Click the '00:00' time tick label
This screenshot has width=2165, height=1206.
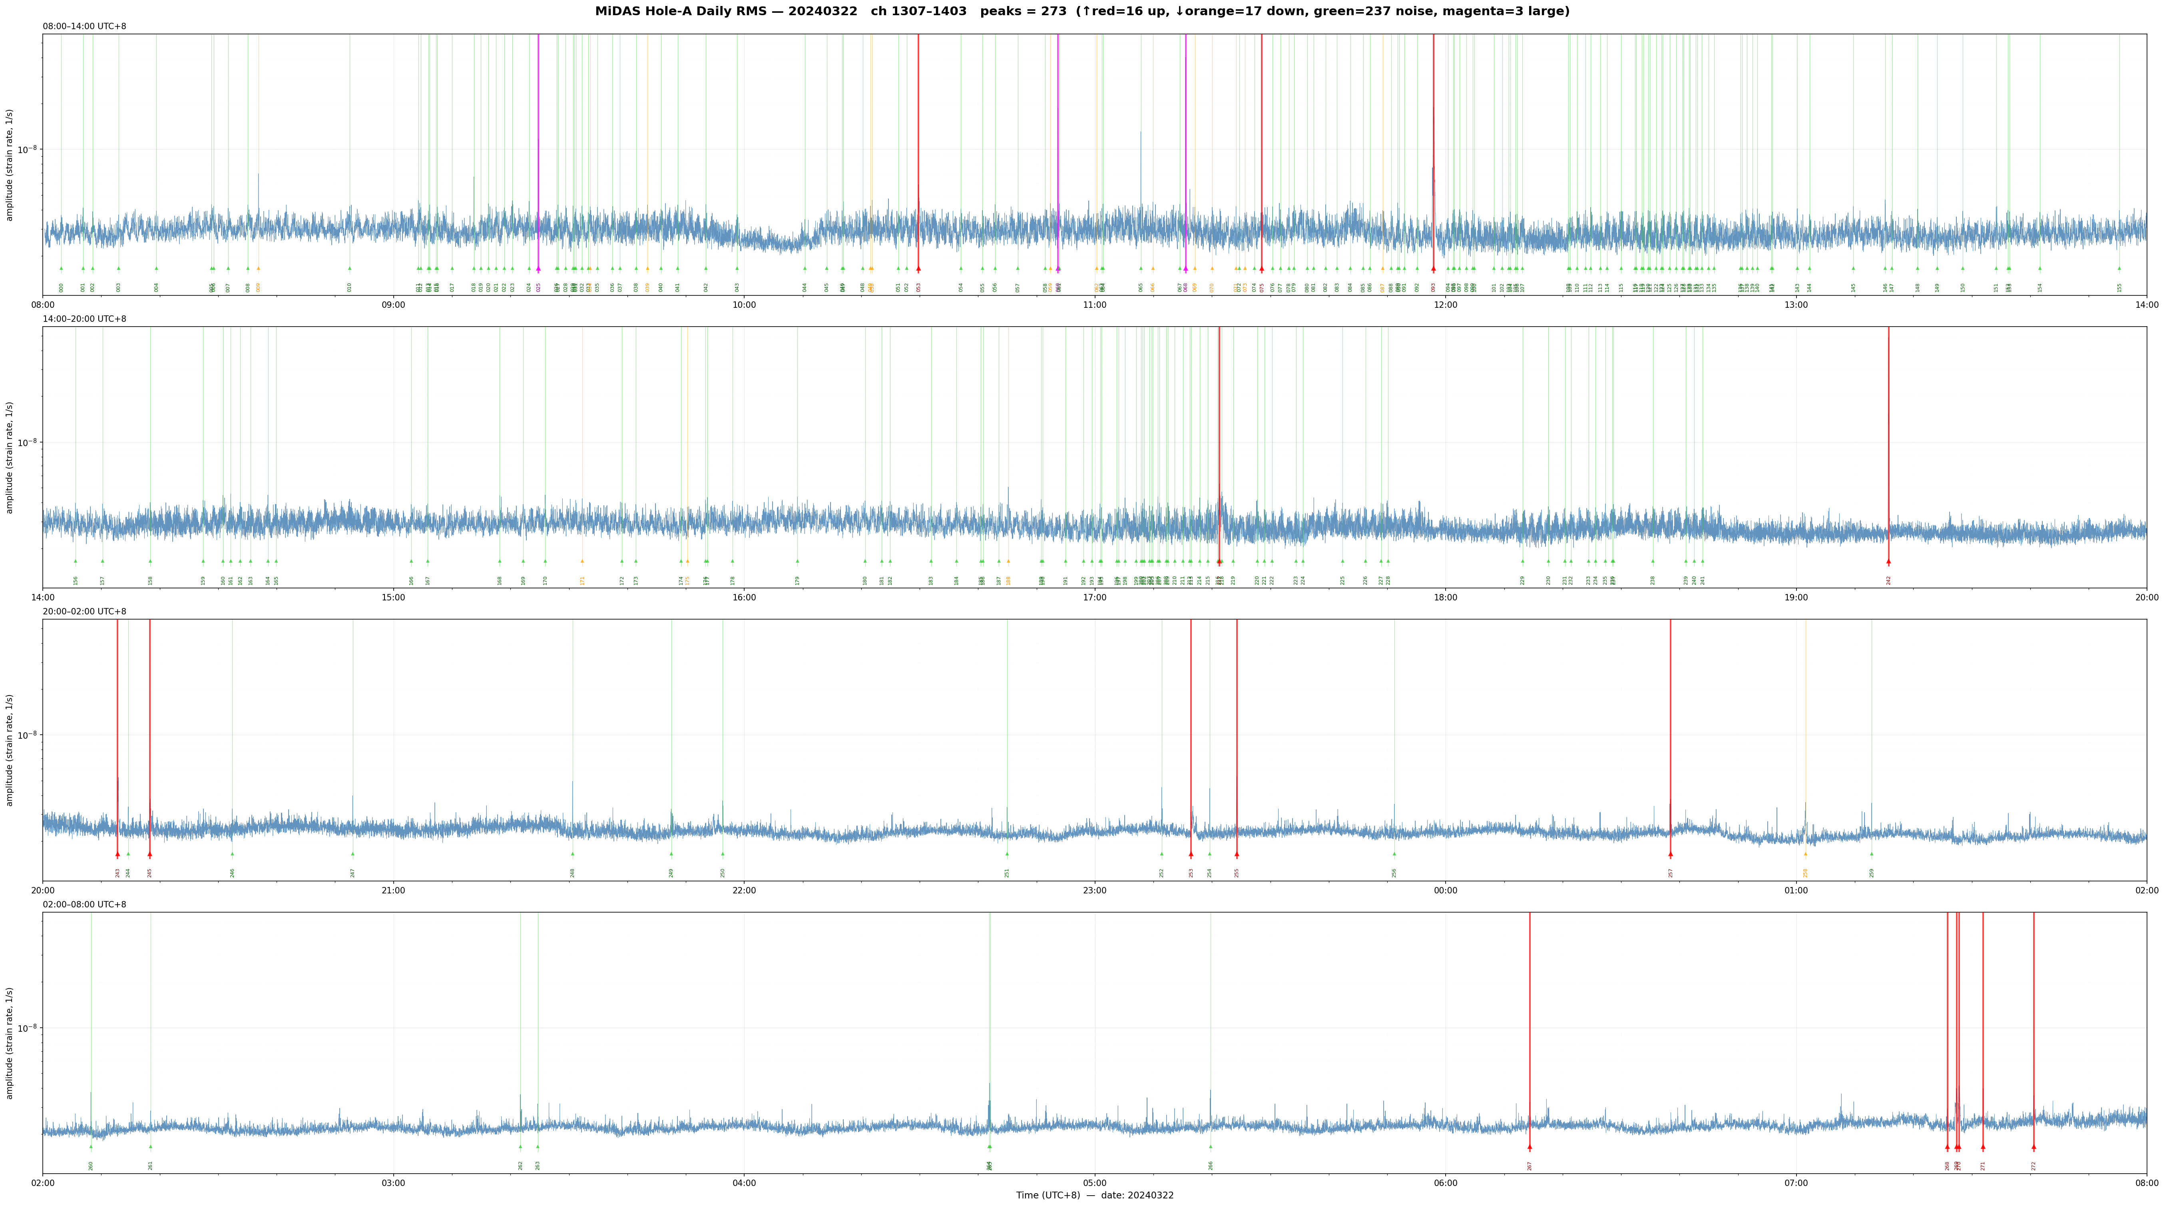1446,891
